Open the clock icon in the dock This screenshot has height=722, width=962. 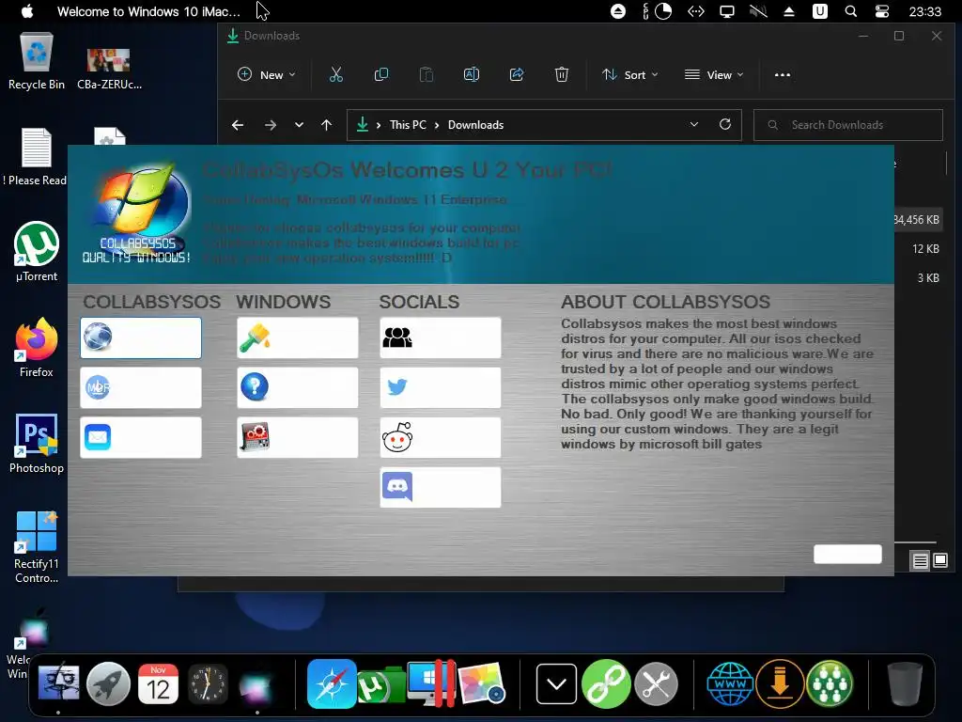208,684
